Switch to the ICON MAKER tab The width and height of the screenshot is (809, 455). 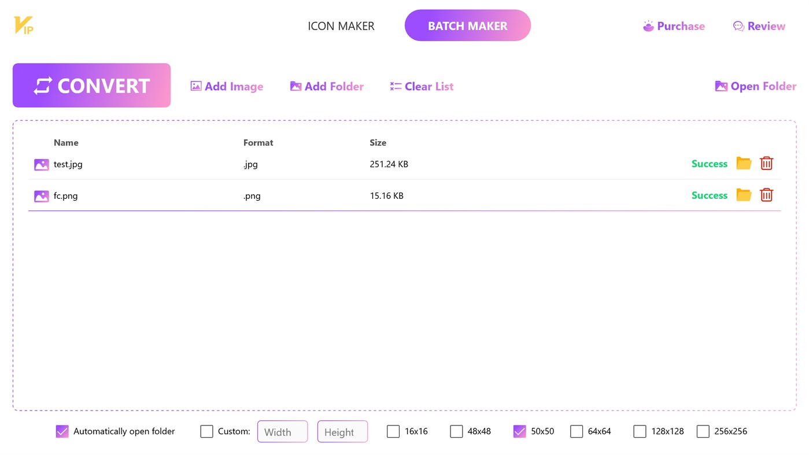coord(341,25)
